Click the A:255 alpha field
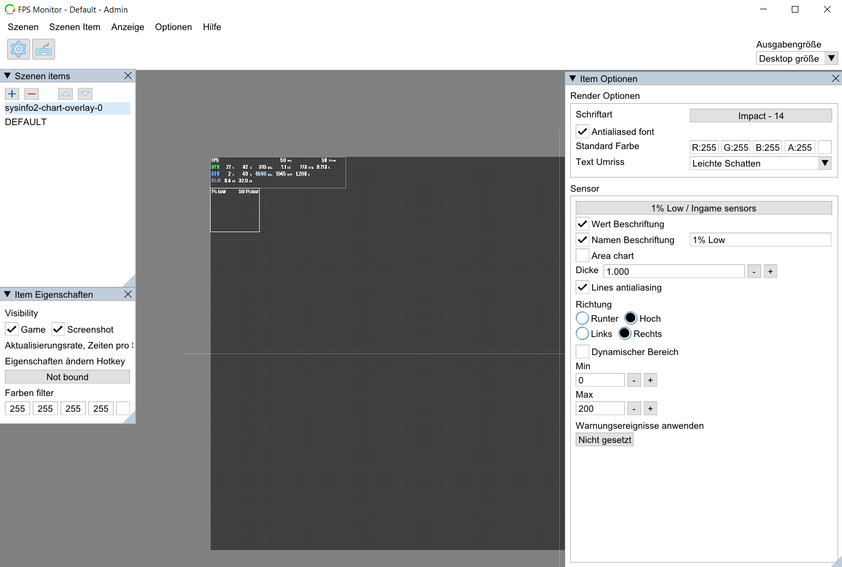 [x=799, y=147]
